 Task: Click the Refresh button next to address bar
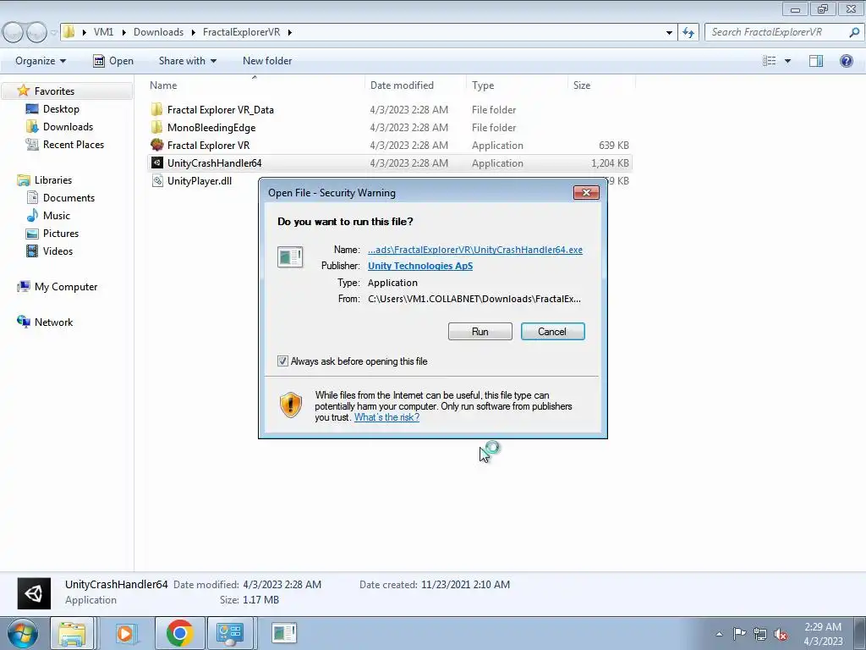(688, 32)
